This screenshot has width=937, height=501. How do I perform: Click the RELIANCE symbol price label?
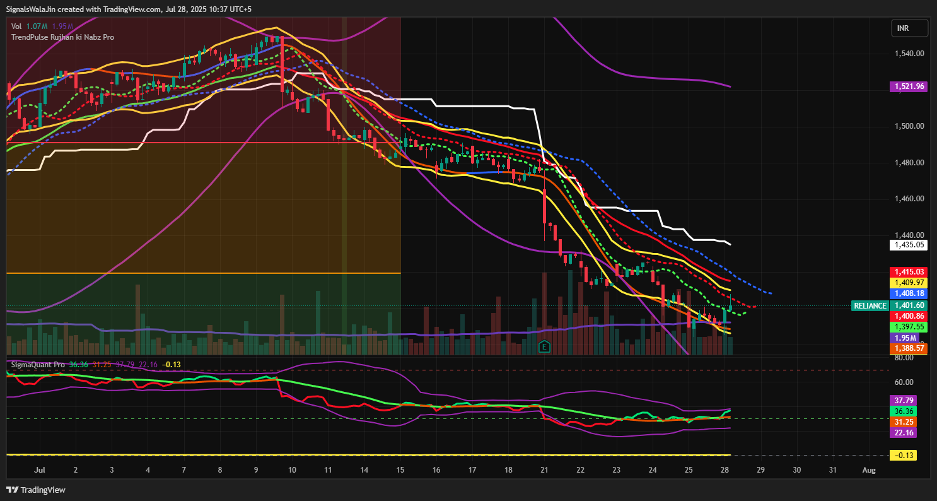[x=870, y=306]
